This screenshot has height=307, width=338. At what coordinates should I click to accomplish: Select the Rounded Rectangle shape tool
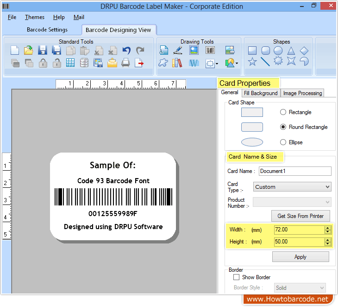pyautogui.click(x=266, y=51)
